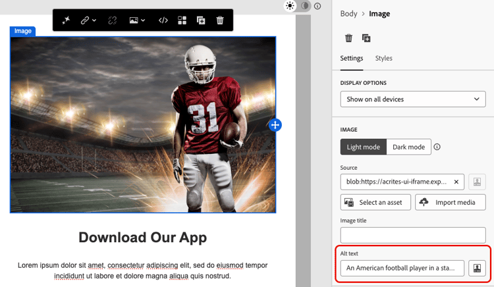Select the football player image
The width and height of the screenshot is (494, 287).
pos(143,125)
